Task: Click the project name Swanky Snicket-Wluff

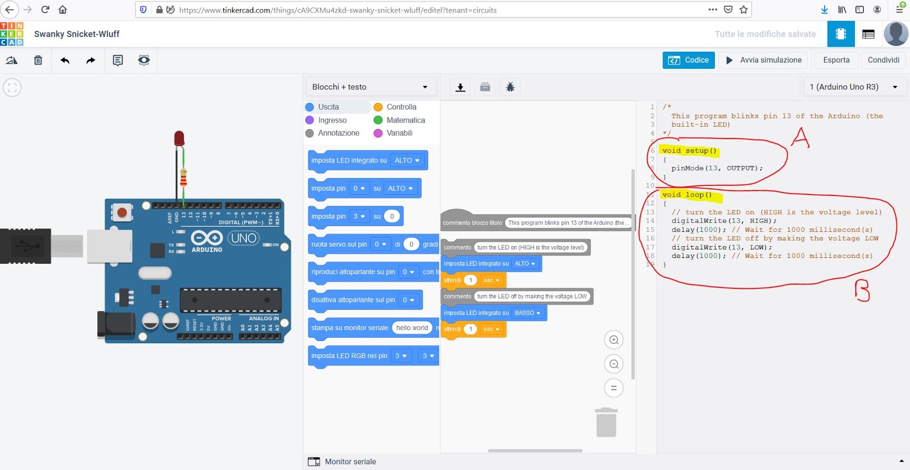Action: pos(77,34)
